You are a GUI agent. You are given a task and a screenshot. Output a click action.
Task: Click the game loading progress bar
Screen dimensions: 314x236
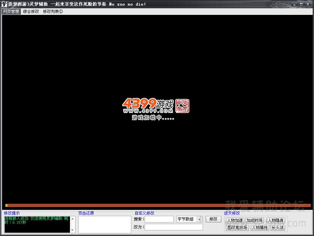(158, 205)
